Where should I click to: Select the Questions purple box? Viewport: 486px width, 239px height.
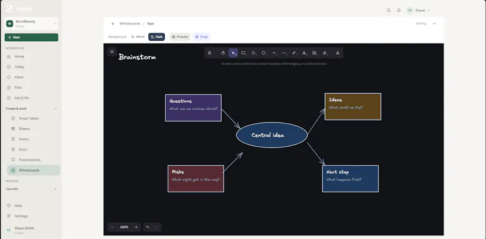(193, 108)
